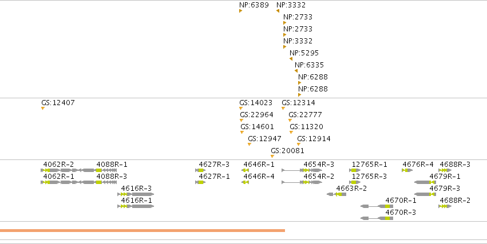Click the GS:14601 insertion marker
The image size is (487, 244).
pos(242,133)
